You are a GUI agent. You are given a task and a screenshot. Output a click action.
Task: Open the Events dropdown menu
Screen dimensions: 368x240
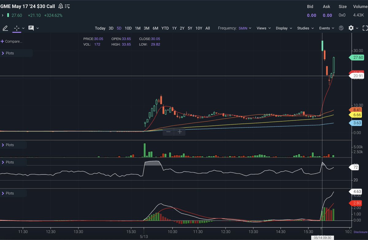[327, 28]
